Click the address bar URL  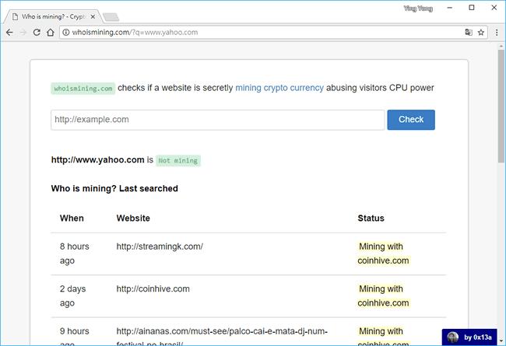coord(135,32)
